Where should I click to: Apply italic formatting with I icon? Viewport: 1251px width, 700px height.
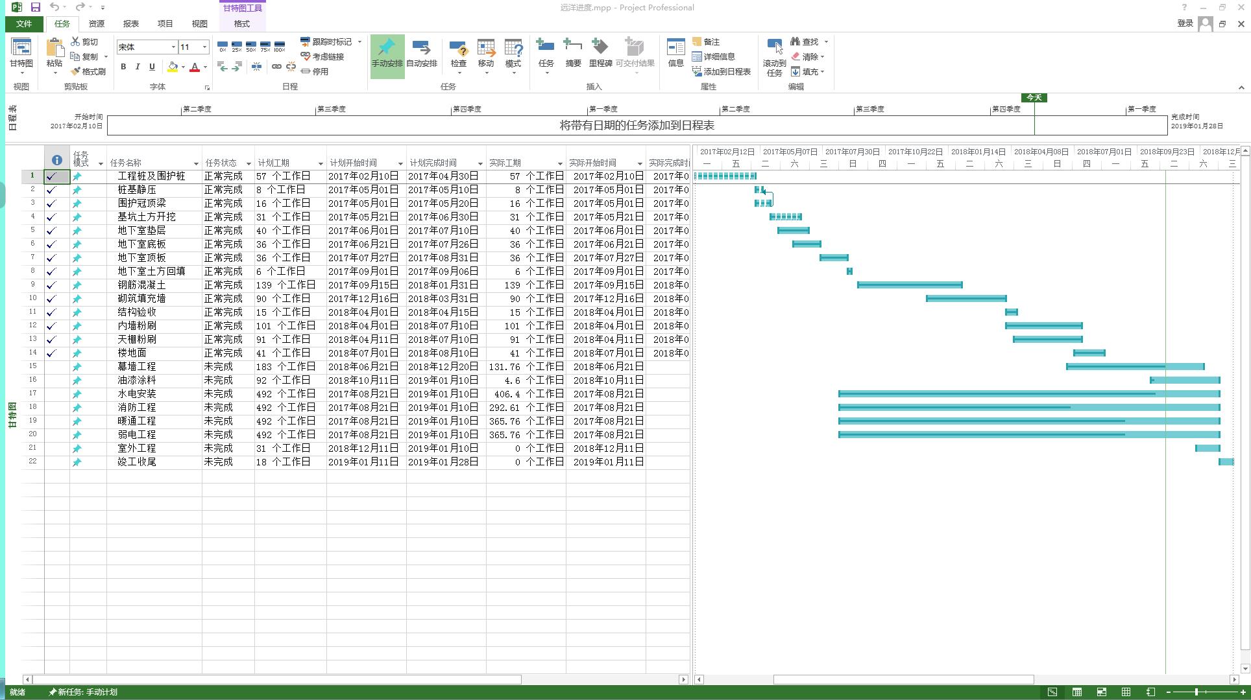click(138, 67)
